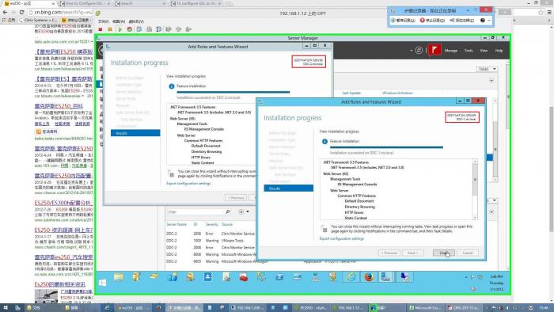Screen dimensions: 554x312
Task: Open the Help menu in Server Manager
Action: pos(499,51)
